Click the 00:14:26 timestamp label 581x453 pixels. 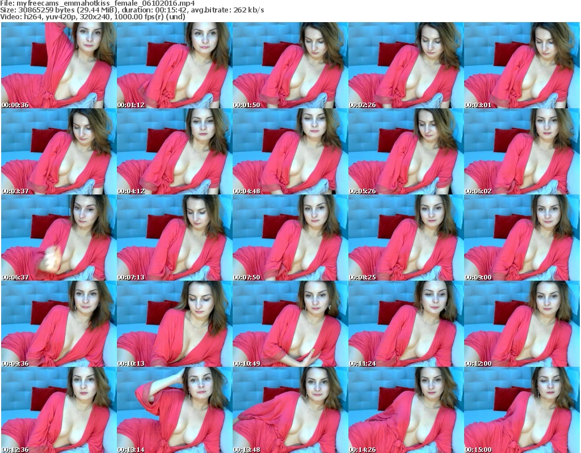point(363,450)
